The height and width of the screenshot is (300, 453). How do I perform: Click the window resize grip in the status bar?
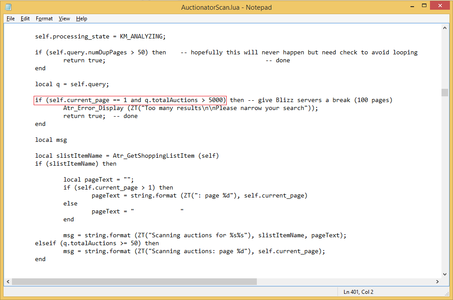pos(447,293)
